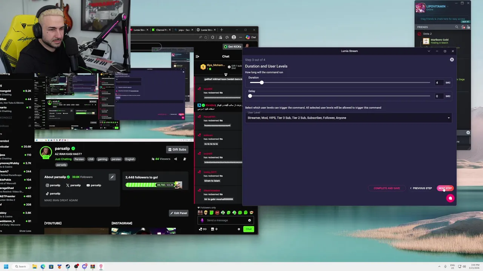483x271 pixels.
Task: Switch to the yopu search browser tab
Action: [x=184, y=30]
